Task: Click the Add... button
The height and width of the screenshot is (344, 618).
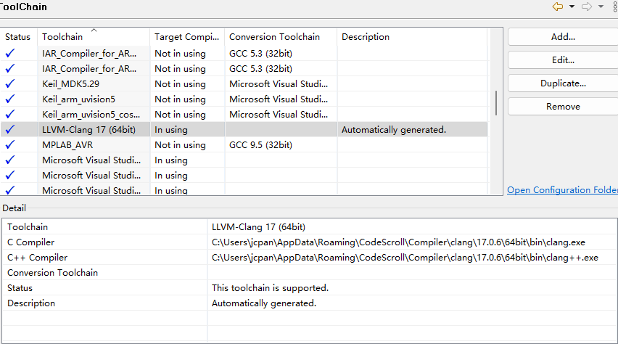Action: pyautogui.click(x=563, y=37)
